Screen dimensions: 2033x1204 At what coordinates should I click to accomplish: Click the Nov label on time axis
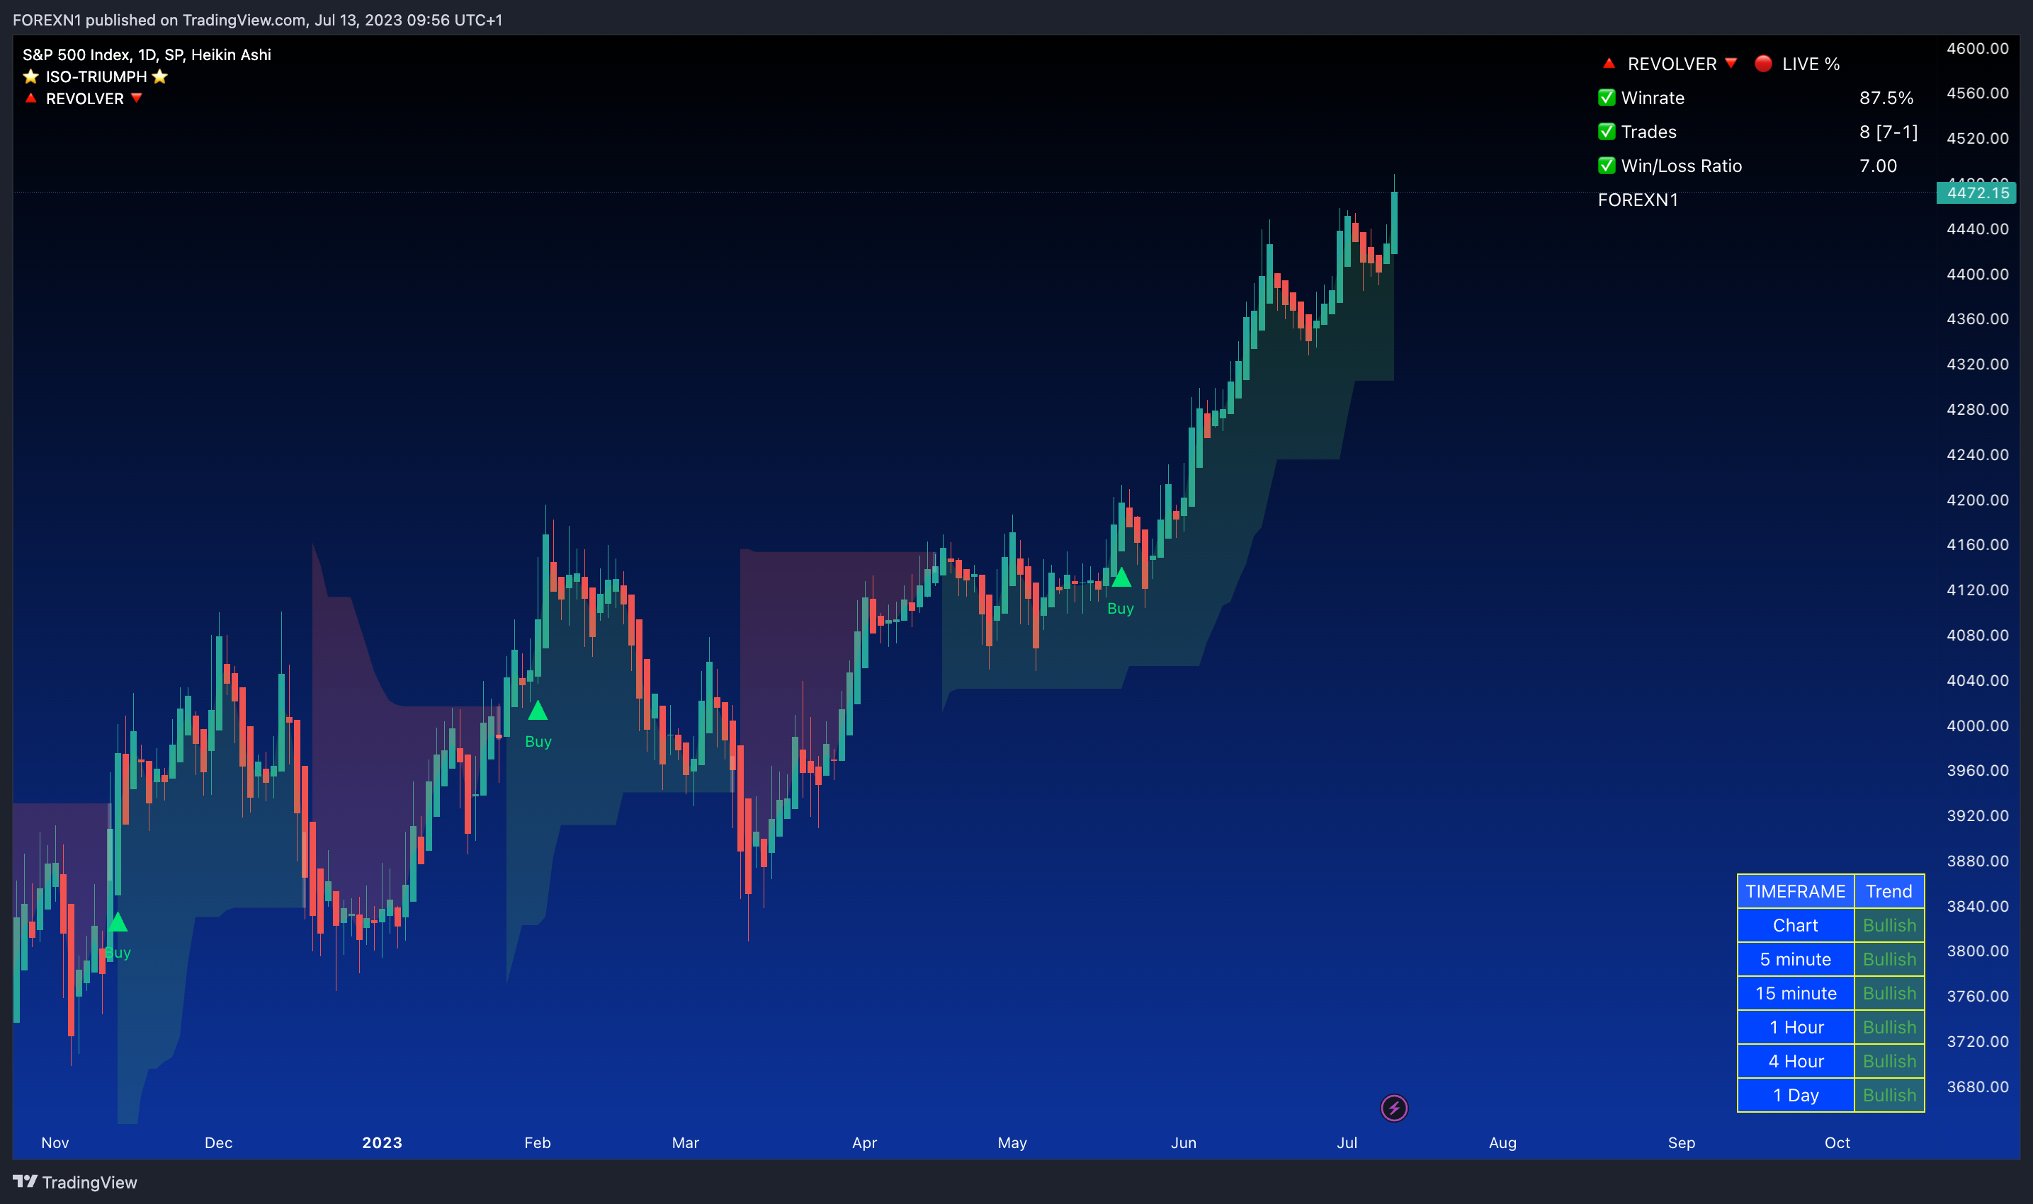(x=55, y=1142)
